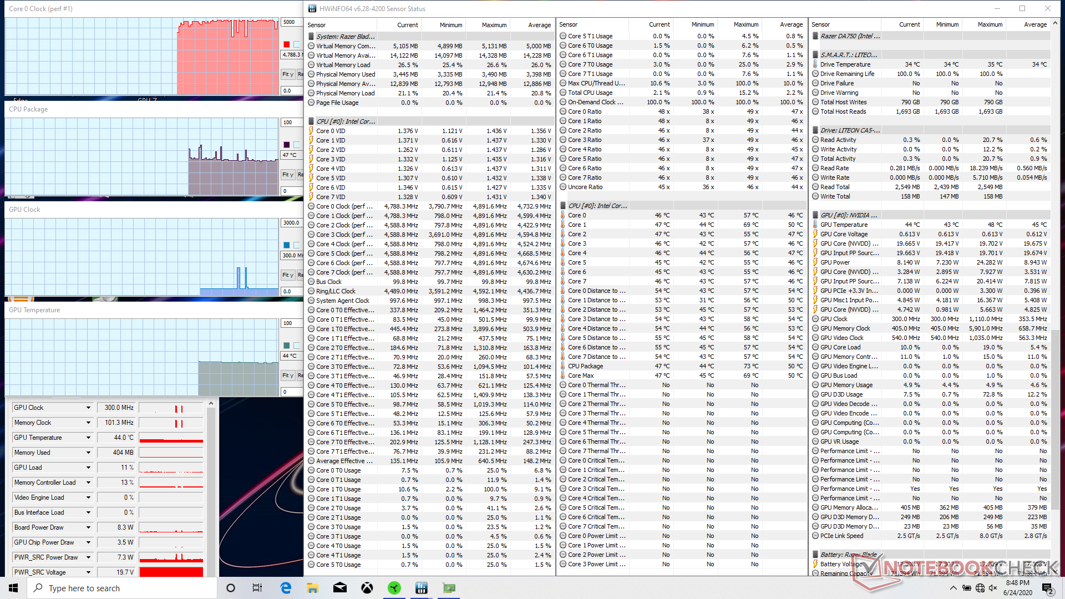Expand the Board Power Draw dropdown arrow

pos(88,527)
